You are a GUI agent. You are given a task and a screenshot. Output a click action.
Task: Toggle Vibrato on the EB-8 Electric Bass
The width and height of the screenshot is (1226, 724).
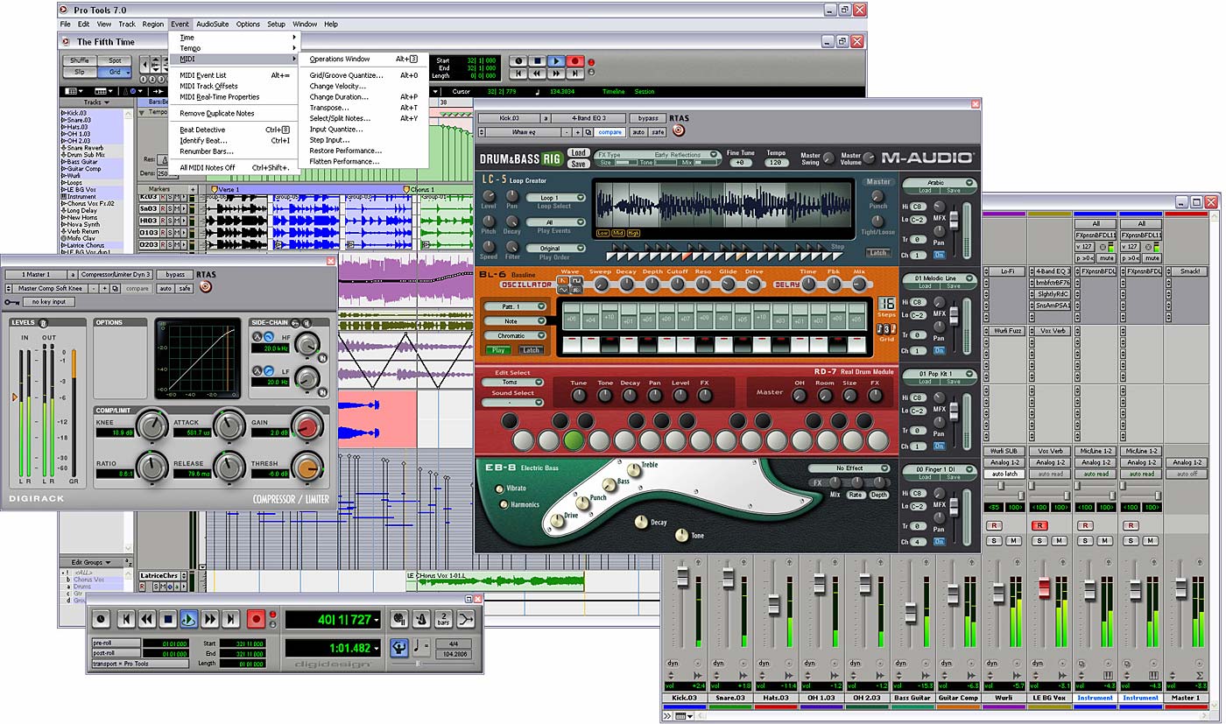tap(499, 489)
